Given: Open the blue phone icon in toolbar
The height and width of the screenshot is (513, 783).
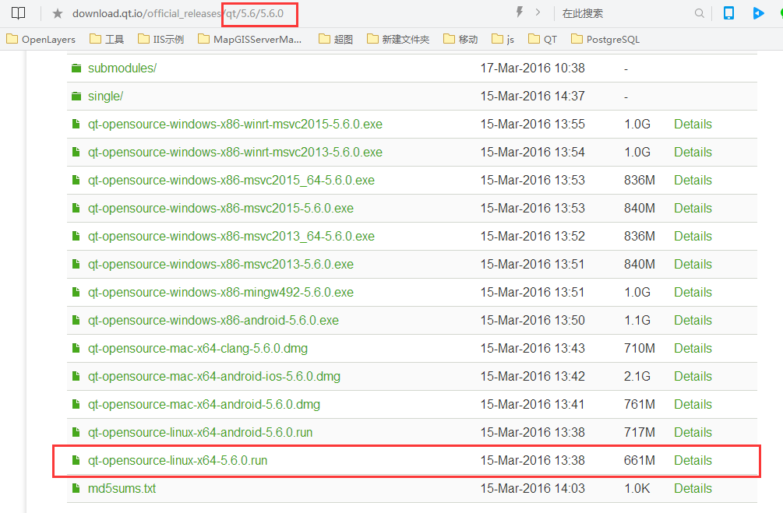Looking at the screenshot, I should pos(728,13).
